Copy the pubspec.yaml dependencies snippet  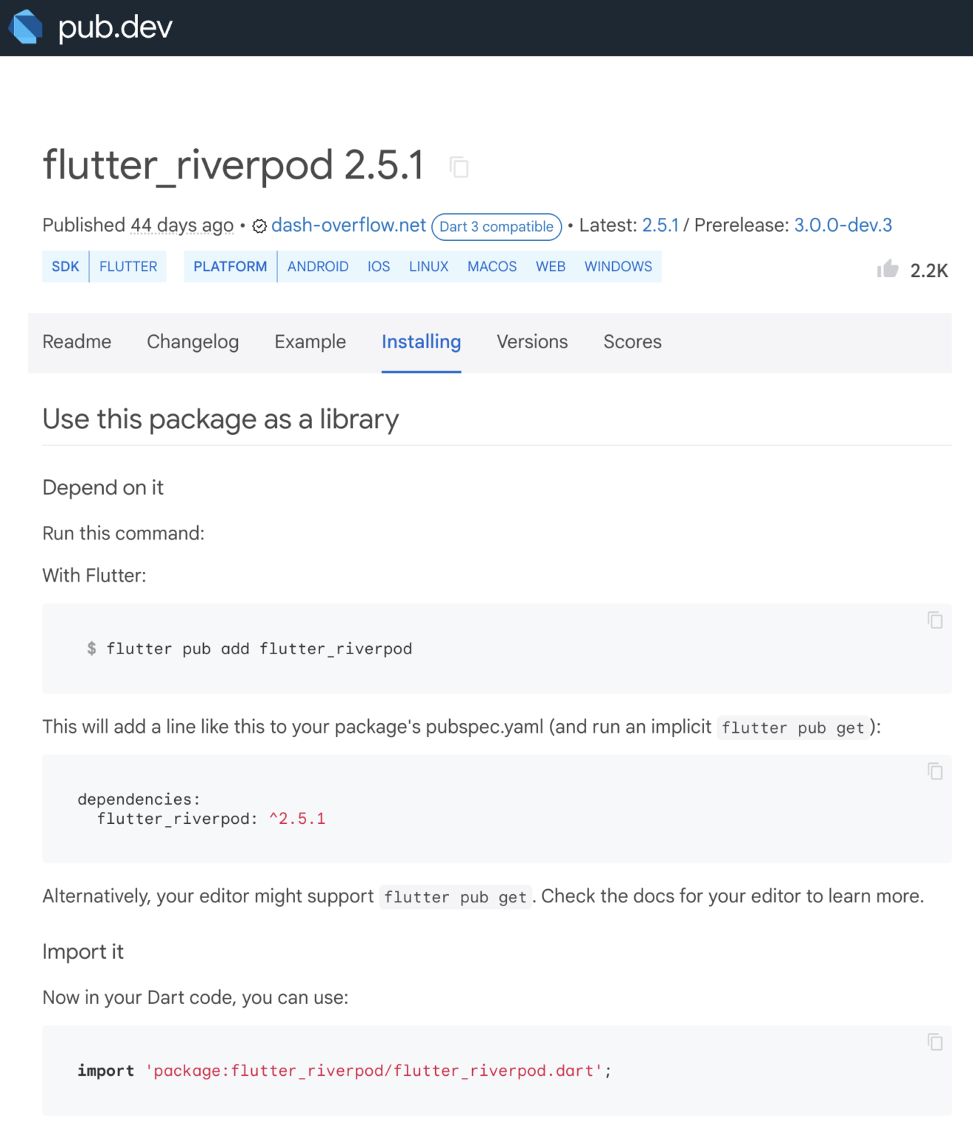click(x=934, y=773)
